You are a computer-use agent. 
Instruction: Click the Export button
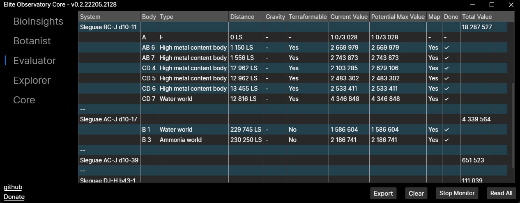click(x=383, y=193)
